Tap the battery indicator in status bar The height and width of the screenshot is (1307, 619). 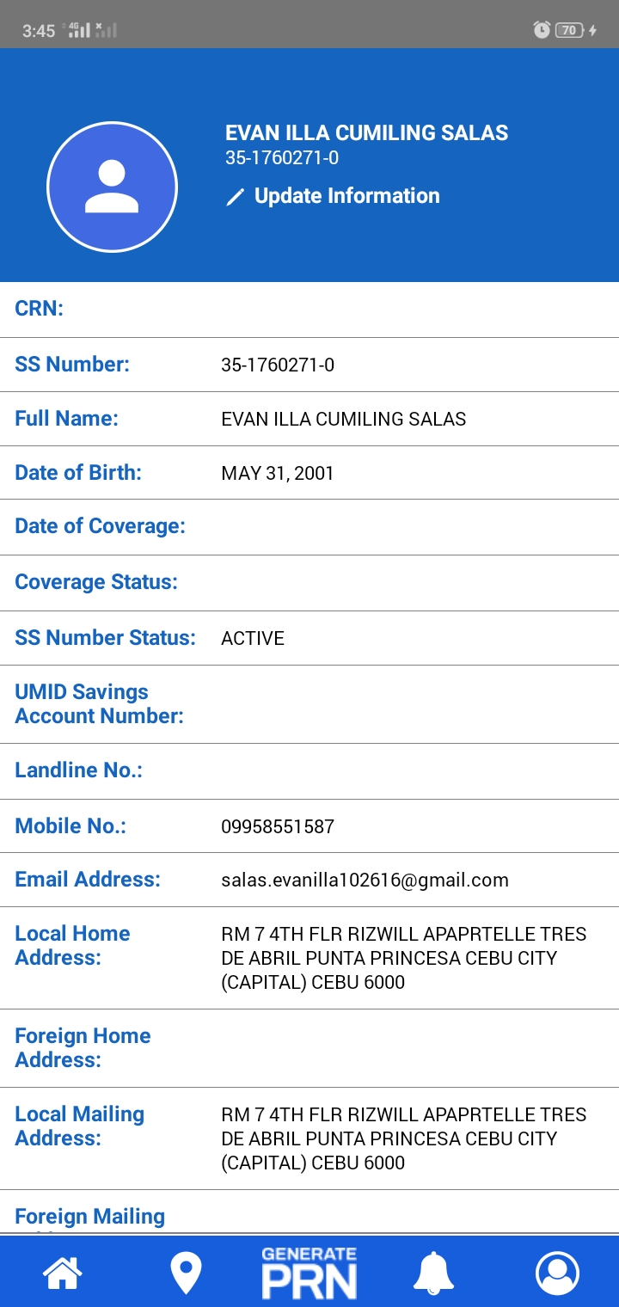click(570, 30)
